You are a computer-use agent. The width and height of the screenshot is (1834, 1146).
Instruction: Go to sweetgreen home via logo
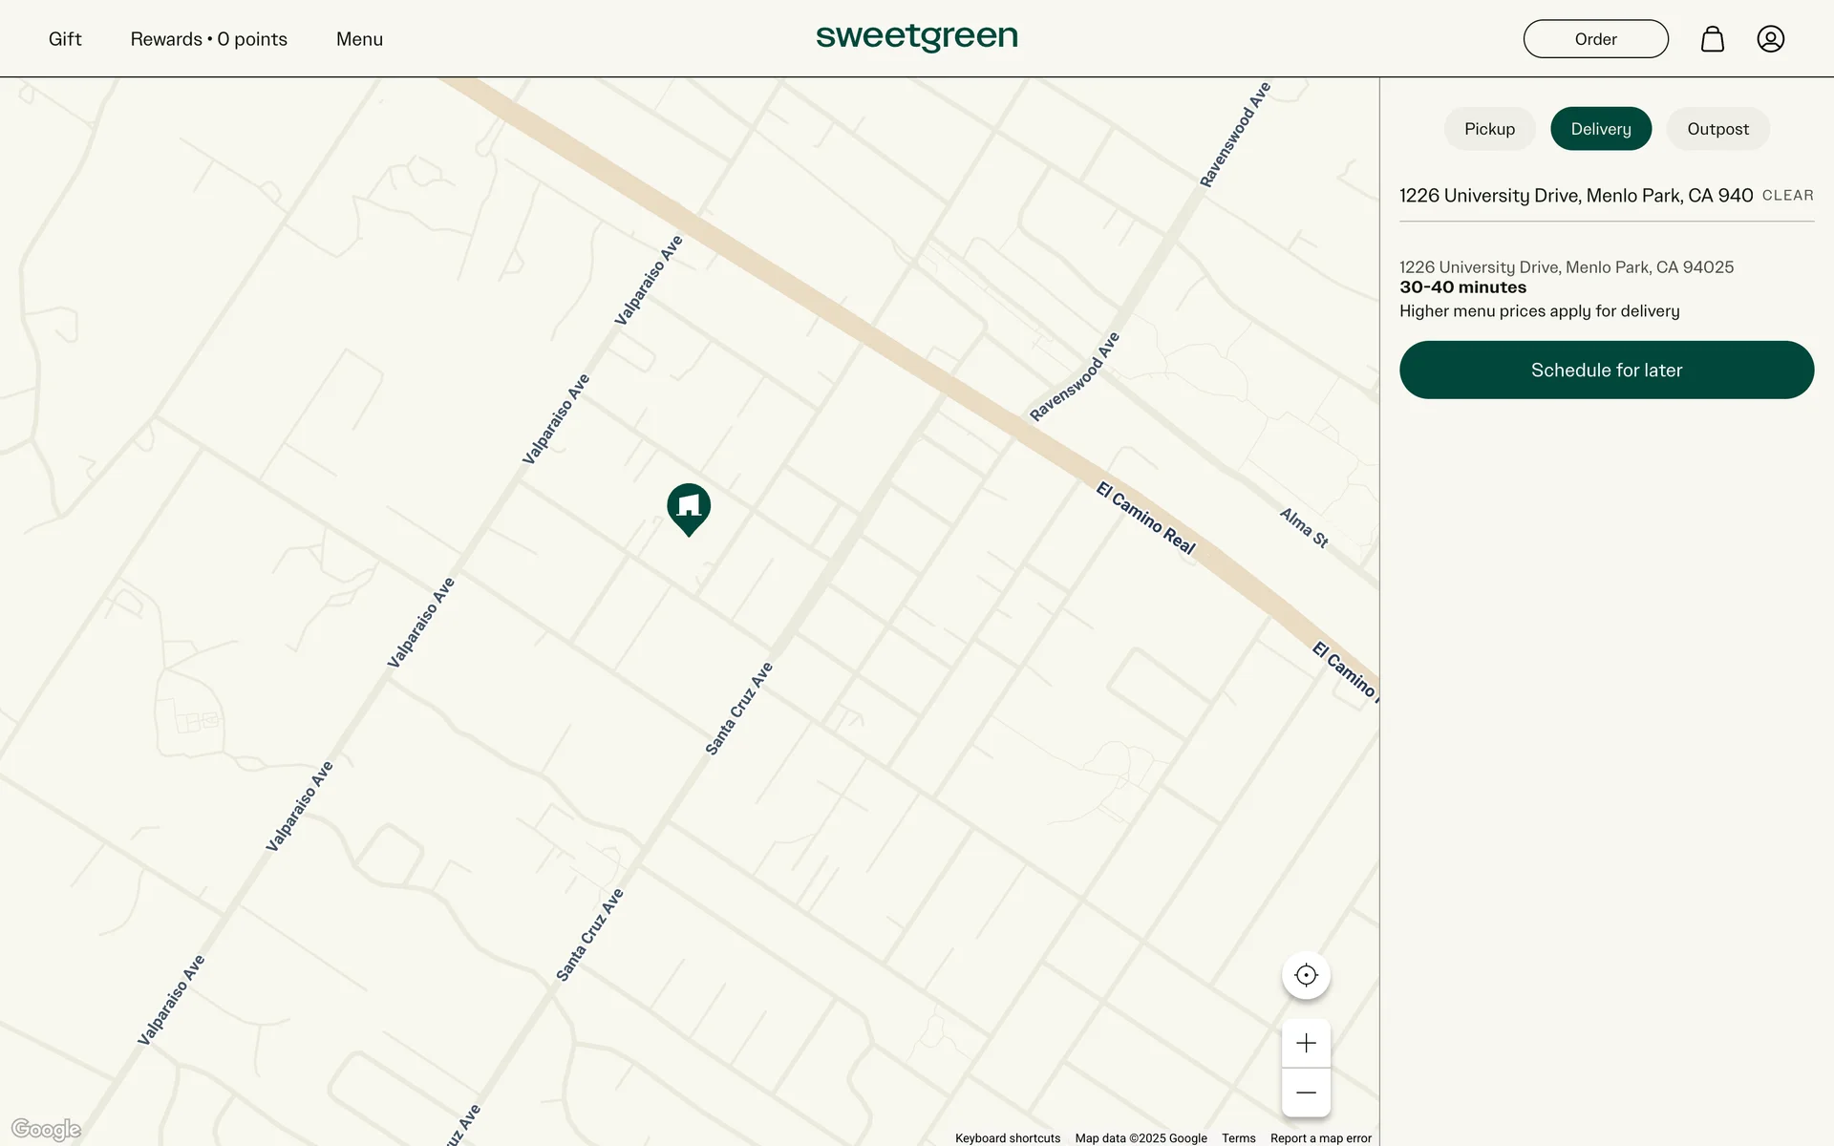(916, 37)
